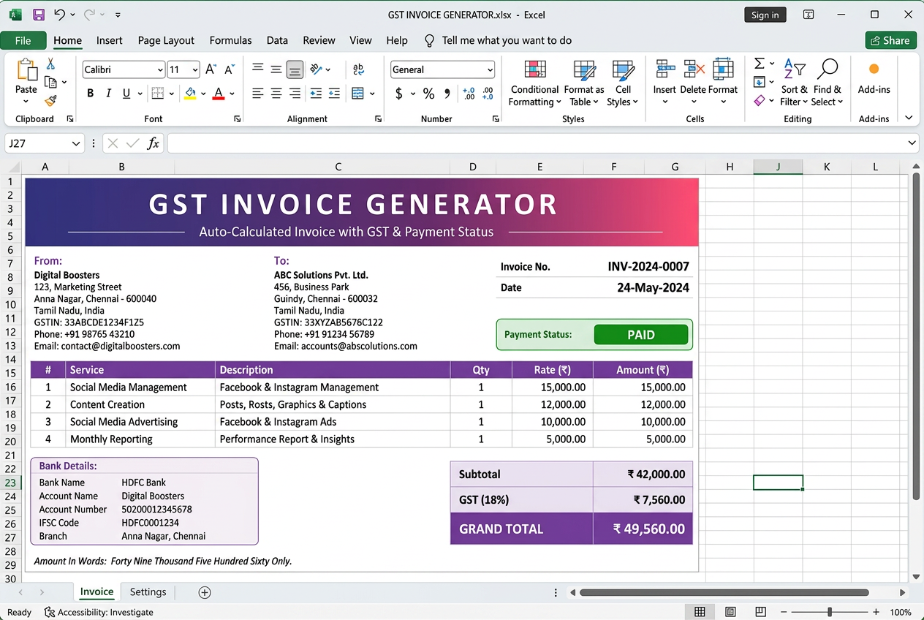Click the Format Painter brush icon

[x=50, y=101]
